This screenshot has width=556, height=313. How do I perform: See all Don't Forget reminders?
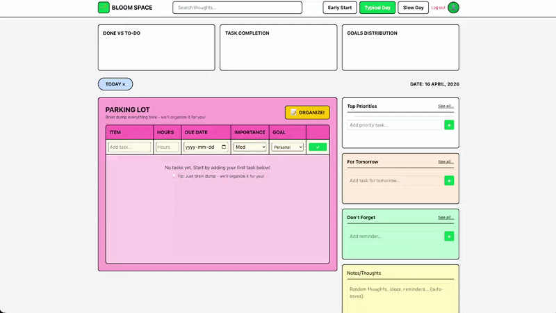click(445, 218)
